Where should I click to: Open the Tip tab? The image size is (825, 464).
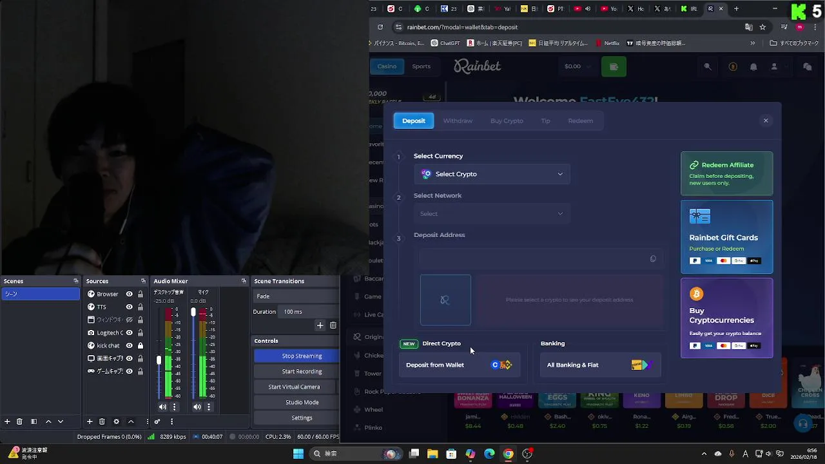545,121
